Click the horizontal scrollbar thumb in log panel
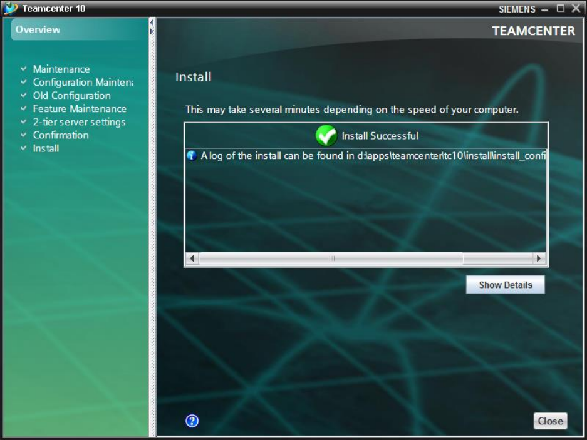The width and height of the screenshot is (587, 440). pos(331,258)
